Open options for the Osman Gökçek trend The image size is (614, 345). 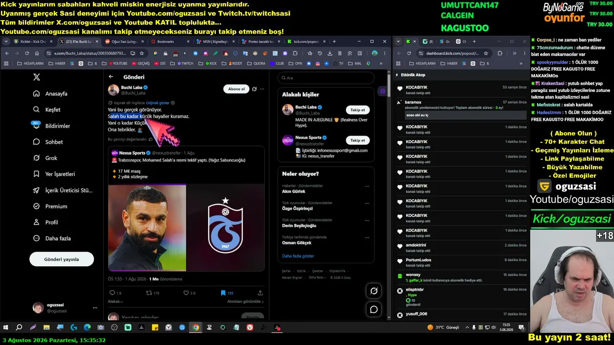coord(367,238)
